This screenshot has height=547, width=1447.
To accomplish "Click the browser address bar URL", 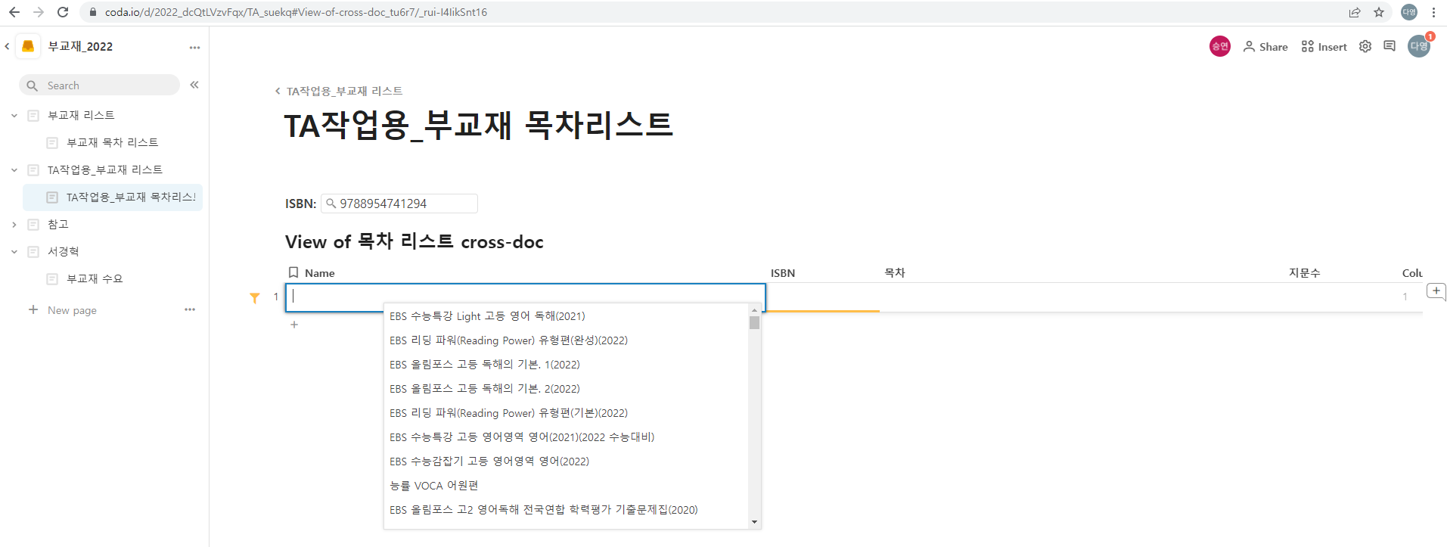I will click(296, 12).
